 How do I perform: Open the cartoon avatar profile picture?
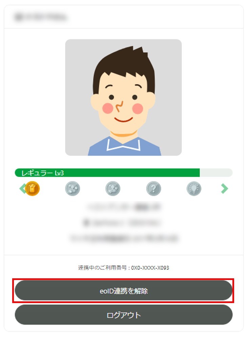tap(123, 98)
